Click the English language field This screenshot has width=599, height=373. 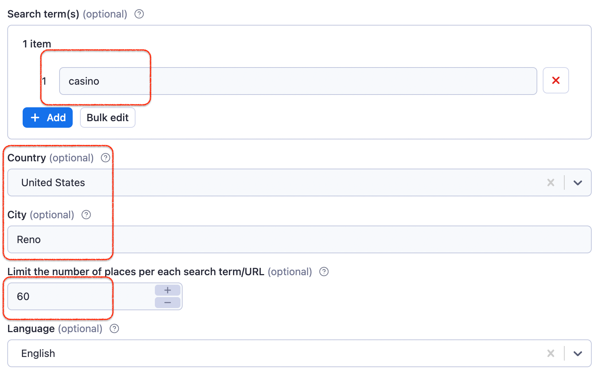pos(219,353)
